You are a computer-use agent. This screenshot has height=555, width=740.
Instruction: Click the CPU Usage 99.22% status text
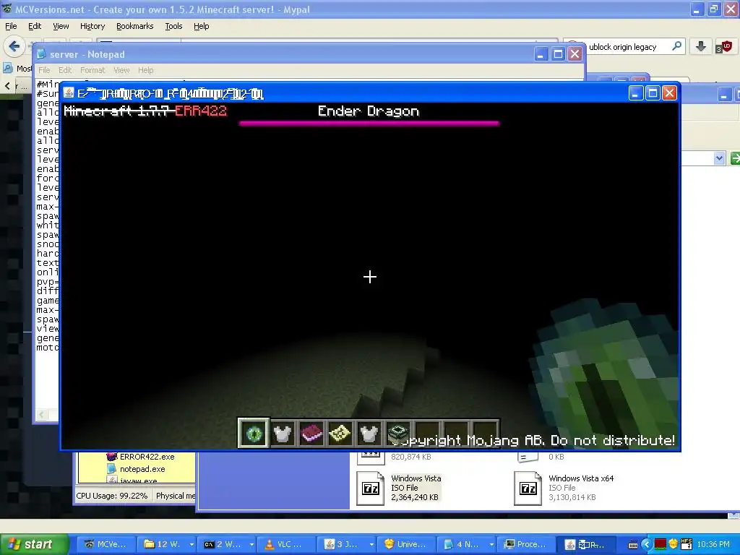pyautogui.click(x=112, y=496)
